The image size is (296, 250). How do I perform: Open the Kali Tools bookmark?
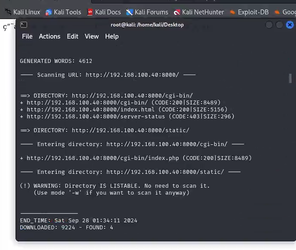[63, 12]
